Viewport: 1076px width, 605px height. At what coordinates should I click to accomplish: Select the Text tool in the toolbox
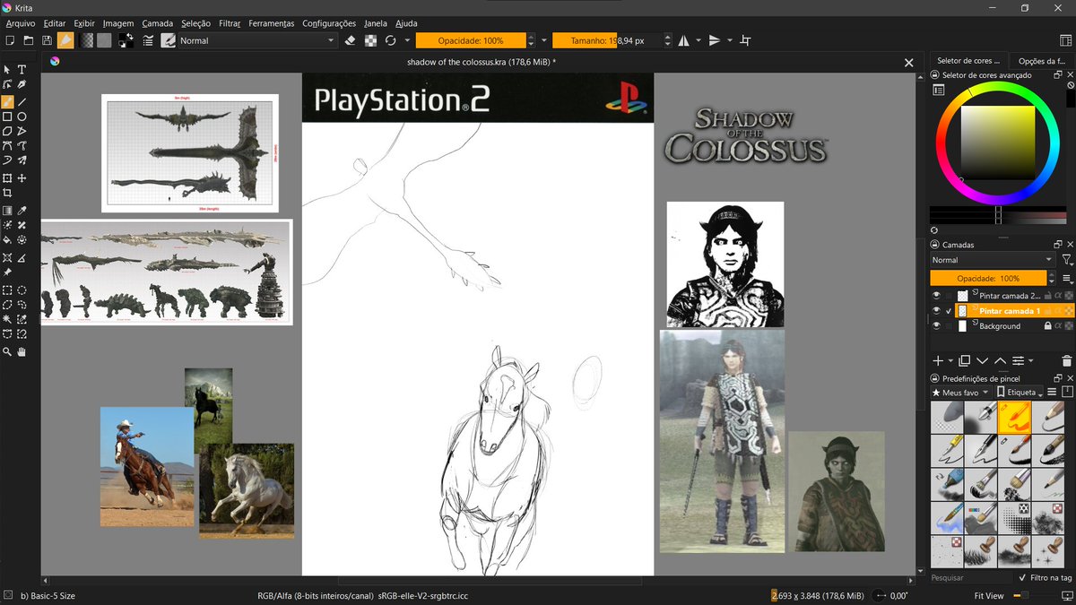[x=22, y=70]
